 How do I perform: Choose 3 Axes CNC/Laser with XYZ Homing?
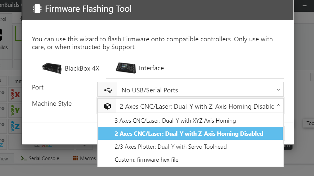[x=175, y=120]
